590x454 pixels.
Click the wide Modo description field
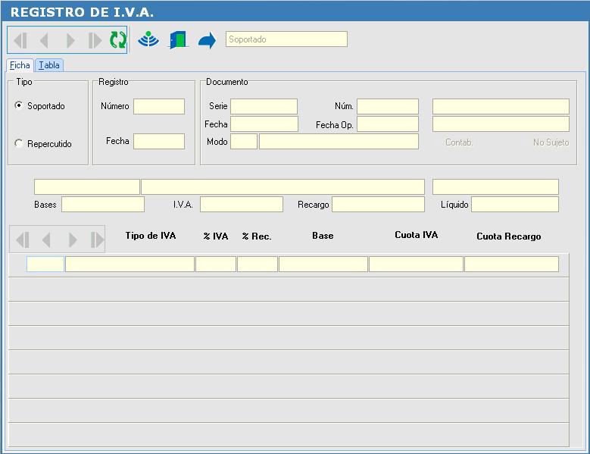tap(339, 141)
